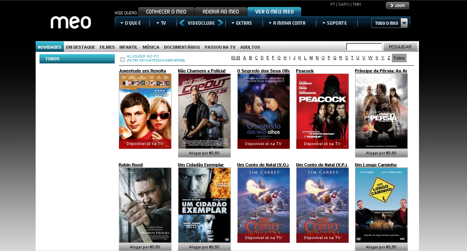
Task: Click the Príncipe da Pérsia poster
Action: [381, 111]
